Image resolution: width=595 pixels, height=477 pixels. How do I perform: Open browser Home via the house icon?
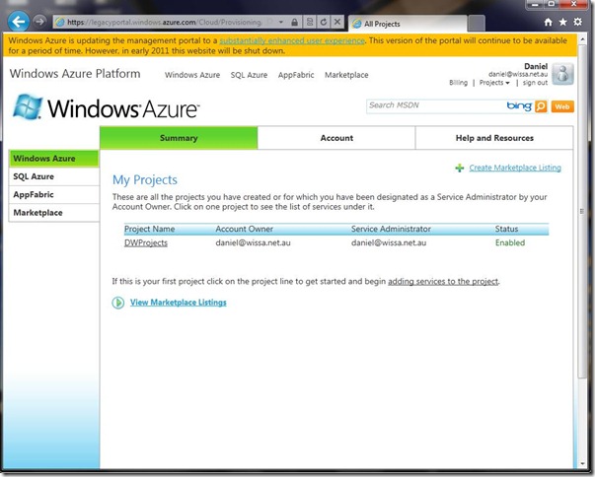tap(548, 23)
